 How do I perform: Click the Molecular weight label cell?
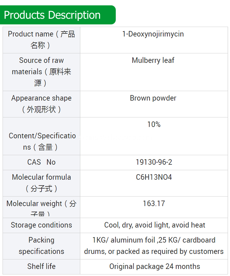[41, 207]
